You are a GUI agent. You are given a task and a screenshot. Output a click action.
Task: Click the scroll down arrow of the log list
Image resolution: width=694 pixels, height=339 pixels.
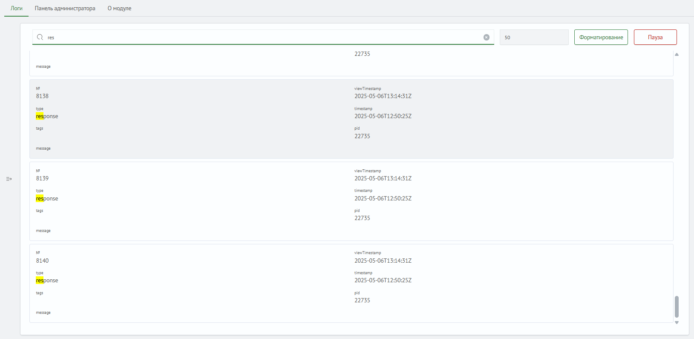coord(677,323)
